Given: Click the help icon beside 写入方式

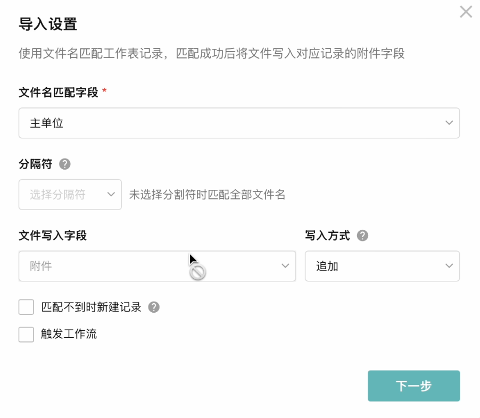Looking at the screenshot, I should click(362, 236).
